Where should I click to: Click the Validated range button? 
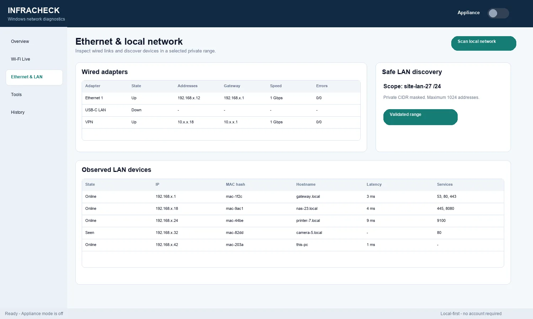point(420,117)
